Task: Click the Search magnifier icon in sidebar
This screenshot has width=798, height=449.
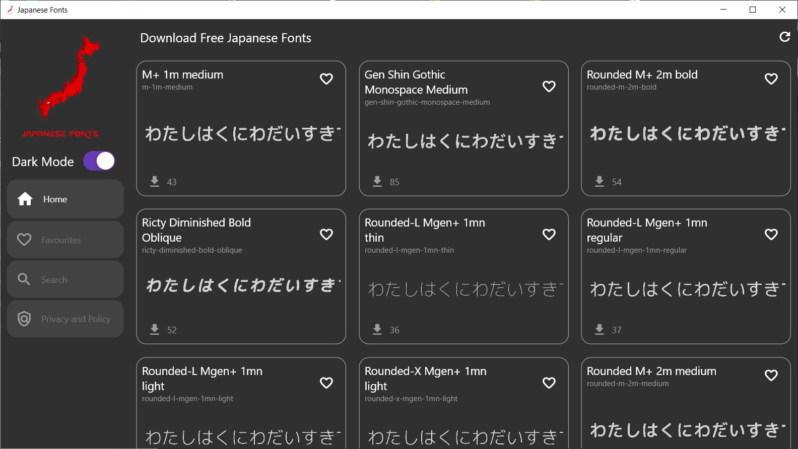Action: coord(24,279)
